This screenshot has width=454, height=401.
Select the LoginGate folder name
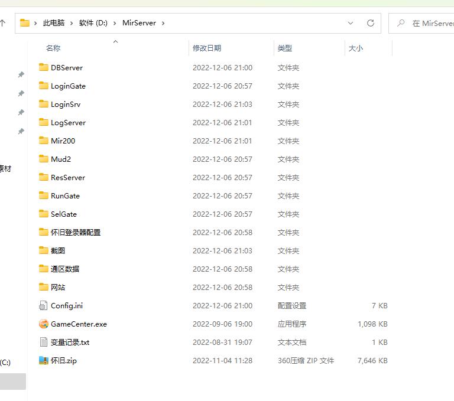coord(68,86)
